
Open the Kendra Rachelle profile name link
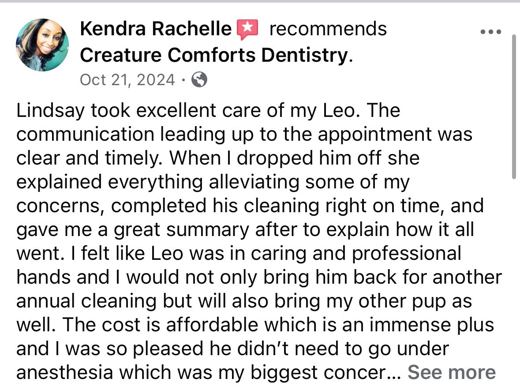156,29
